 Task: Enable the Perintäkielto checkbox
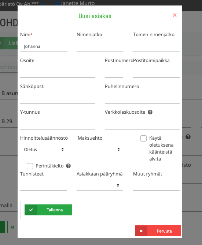pos(30,166)
